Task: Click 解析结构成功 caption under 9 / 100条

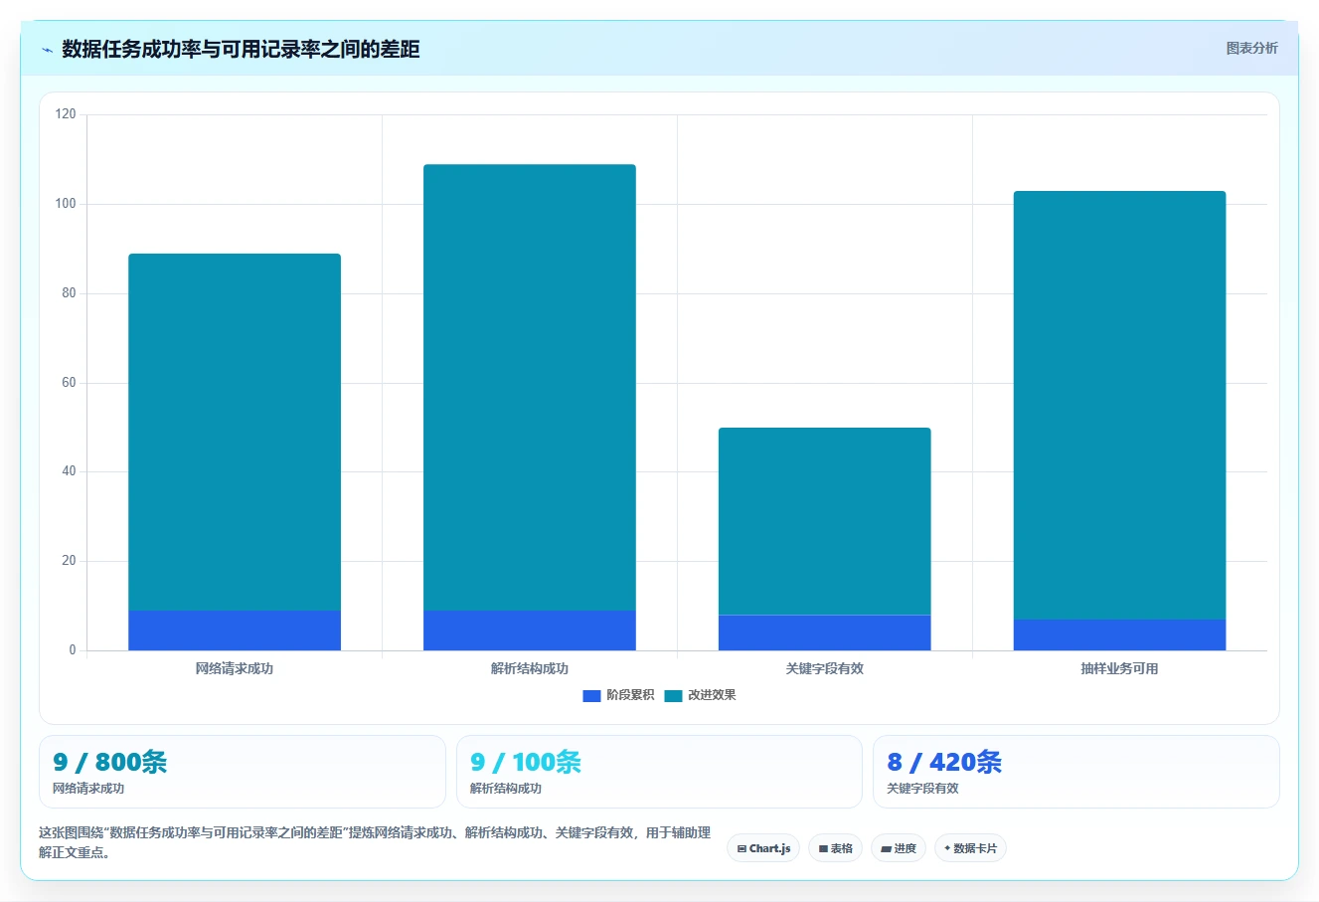Action: pos(506,789)
